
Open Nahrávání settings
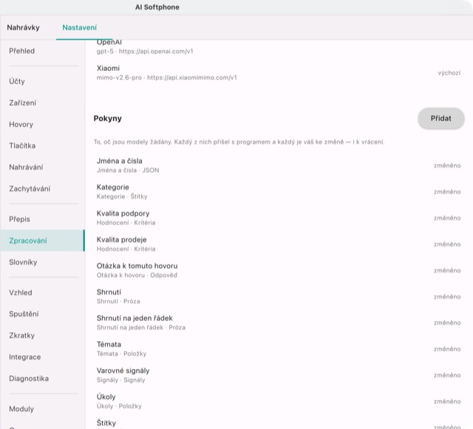point(42,167)
